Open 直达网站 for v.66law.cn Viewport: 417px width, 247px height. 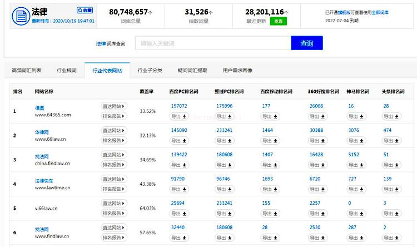pos(114,204)
